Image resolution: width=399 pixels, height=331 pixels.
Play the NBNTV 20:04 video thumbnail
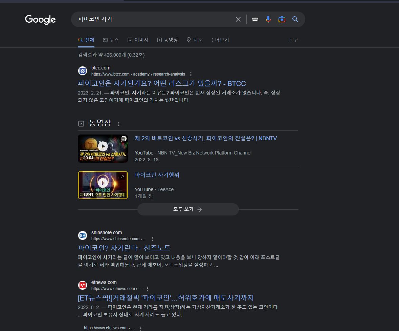point(103,148)
